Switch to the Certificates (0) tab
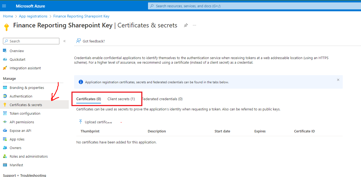This screenshot has height=177, width=361. 89,99
